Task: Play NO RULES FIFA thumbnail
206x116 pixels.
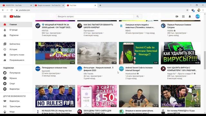Action: (x=55, y=96)
